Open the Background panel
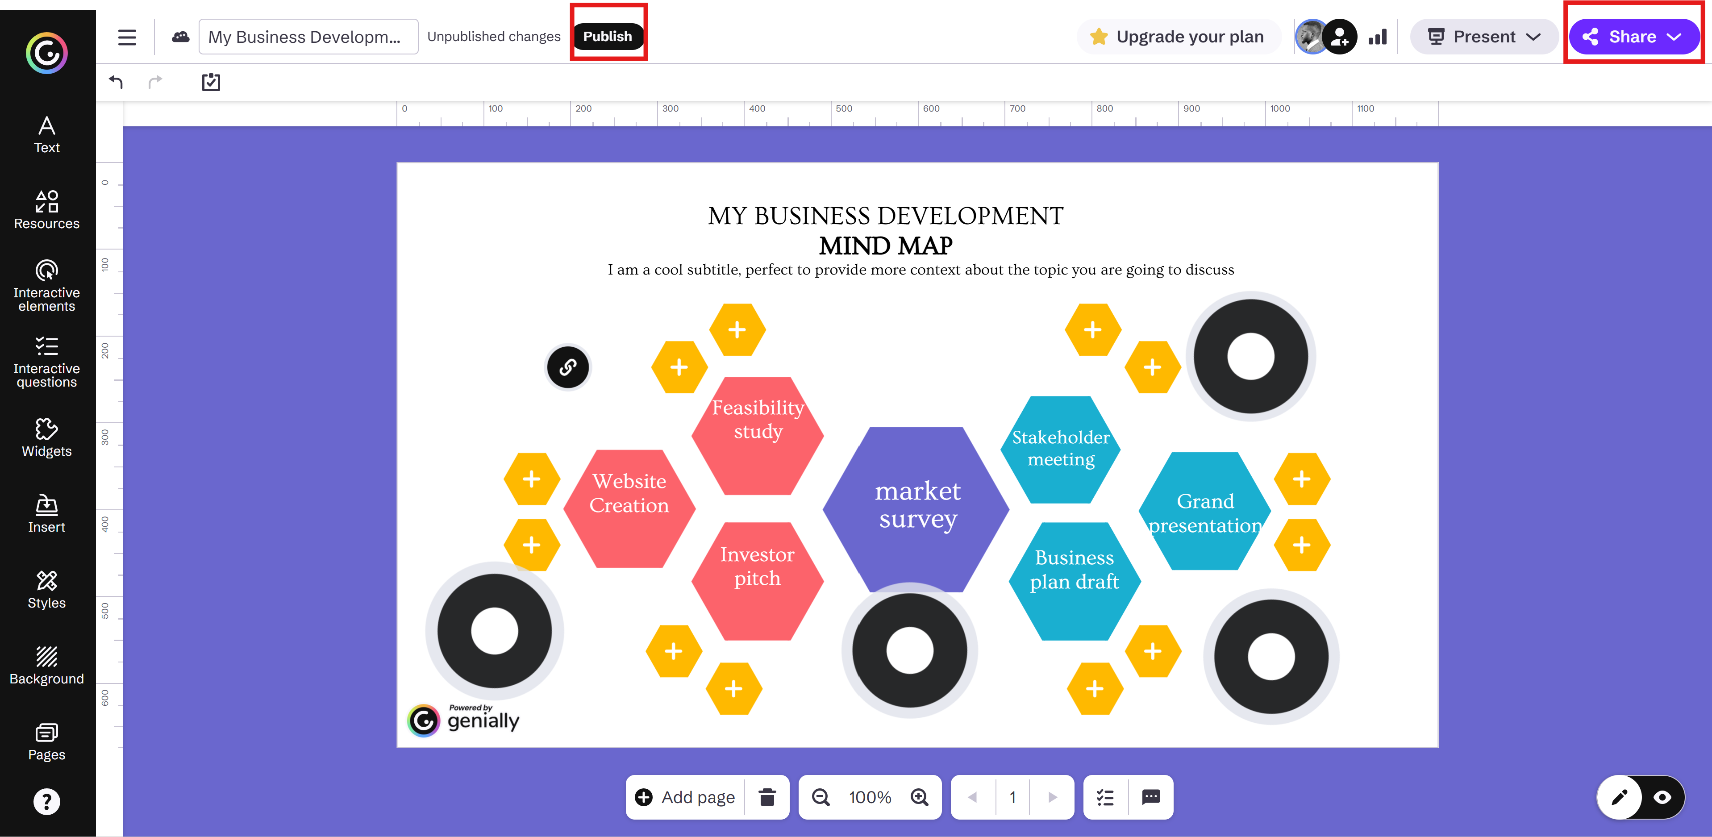This screenshot has width=1712, height=837. [46, 665]
